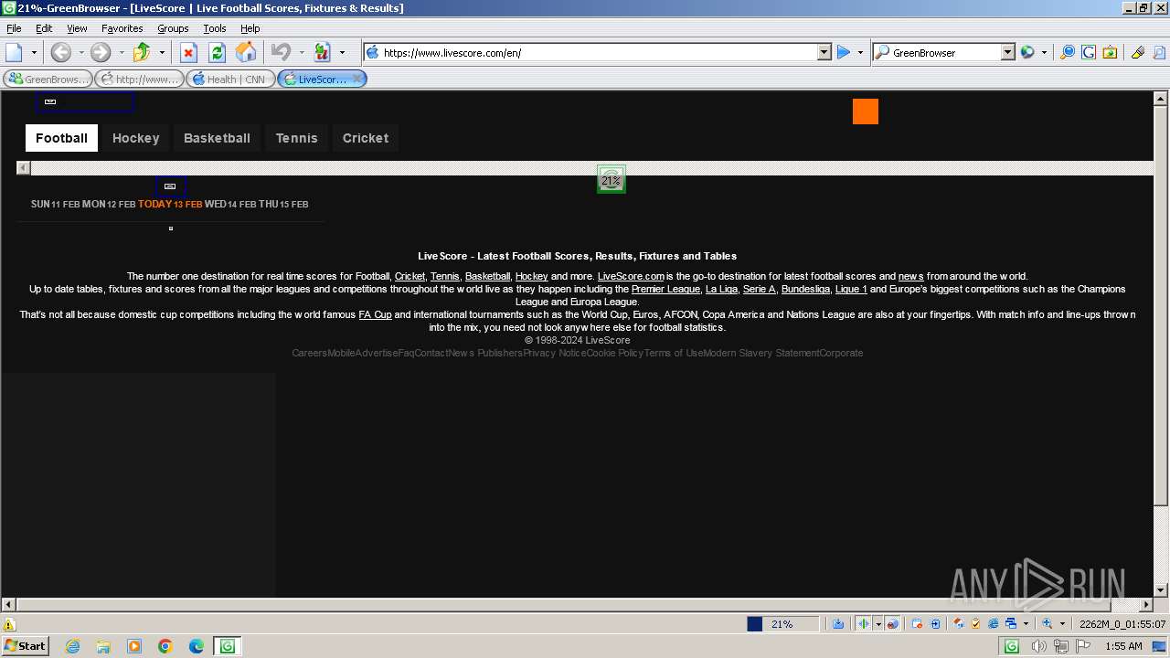Open the Undo close dropdown arrow
The width and height of the screenshot is (1170, 658).
[302, 52]
